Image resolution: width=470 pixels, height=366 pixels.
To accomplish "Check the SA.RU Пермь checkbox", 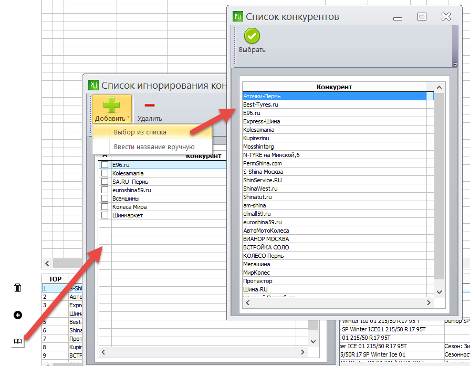I will coord(105,181).
